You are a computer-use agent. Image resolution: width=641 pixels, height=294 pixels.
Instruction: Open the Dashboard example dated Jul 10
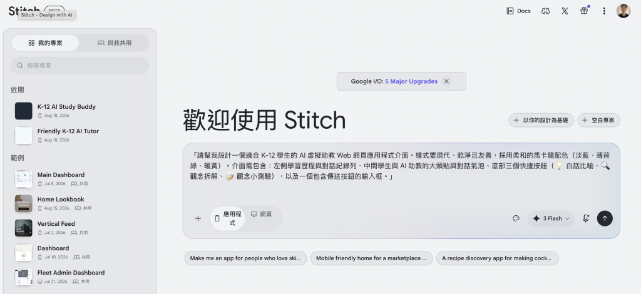[x=79, y=253]
